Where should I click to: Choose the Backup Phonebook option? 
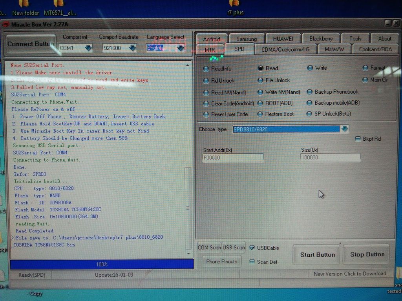coord(333,92)
